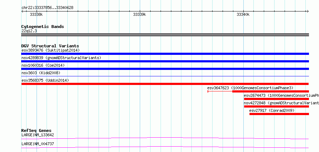Click the gray 22q12.3 cytoband bar

[x=165, y=35]
